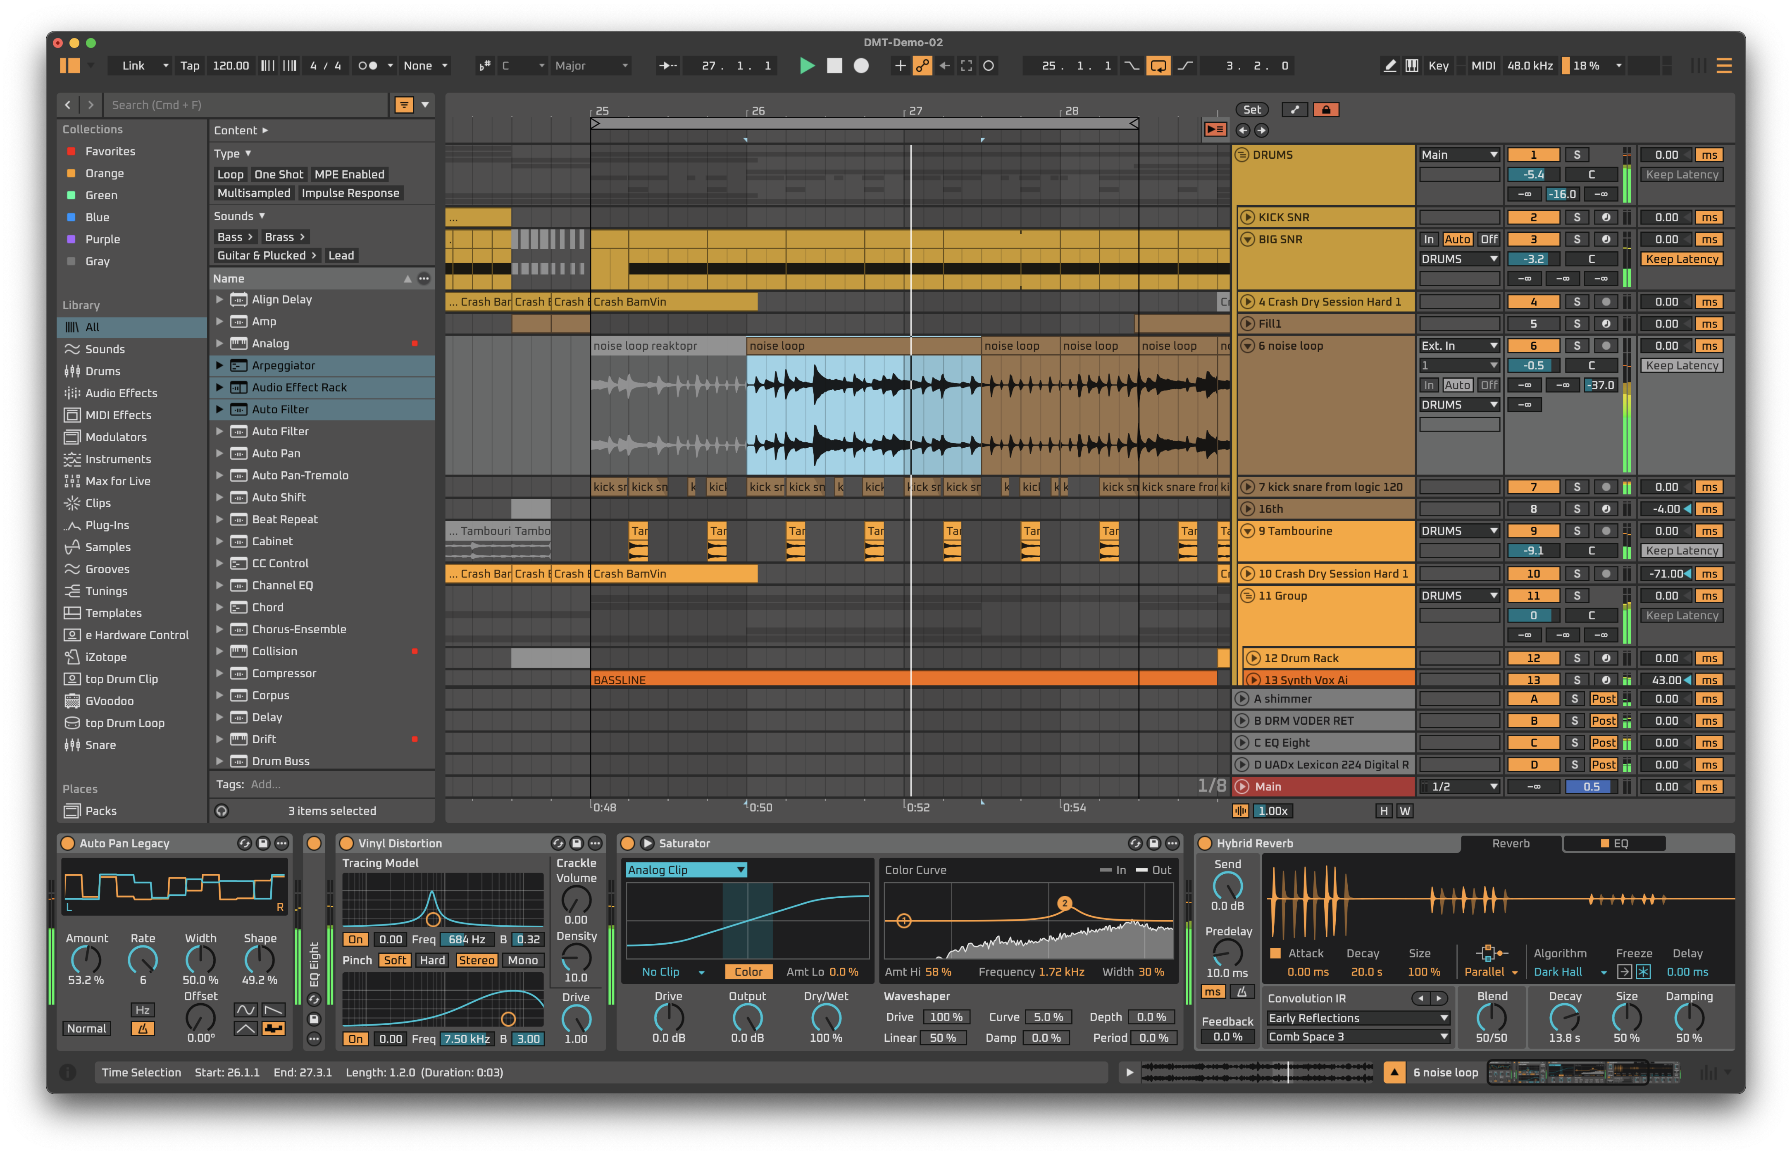The height and width of the screenshot is (1155, 1792).
Task: Open the Analog Clip curve dropdown
Action: pyautogui.click(x=686, y=870)
